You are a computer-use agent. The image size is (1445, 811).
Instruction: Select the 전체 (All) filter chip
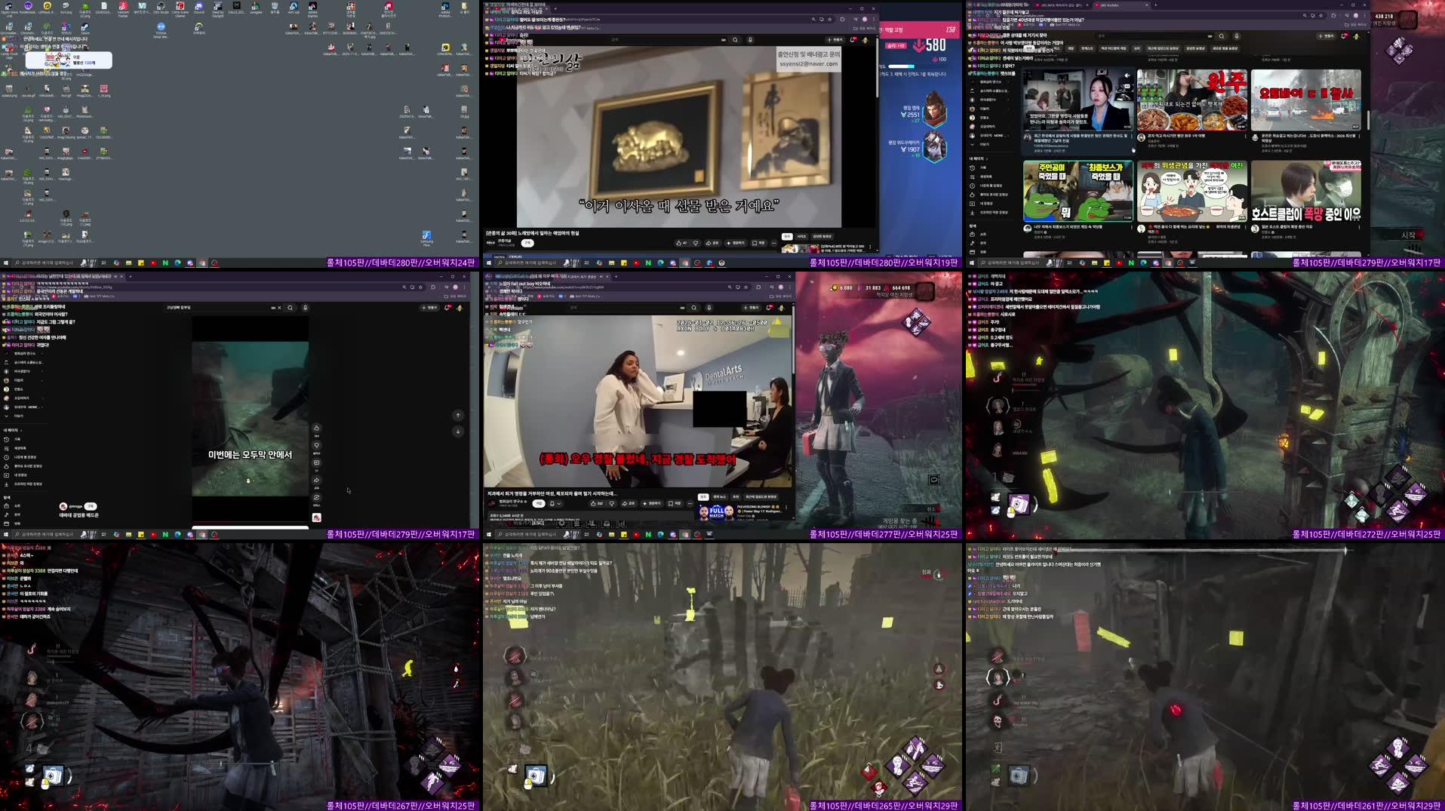[x=703, y=497]
